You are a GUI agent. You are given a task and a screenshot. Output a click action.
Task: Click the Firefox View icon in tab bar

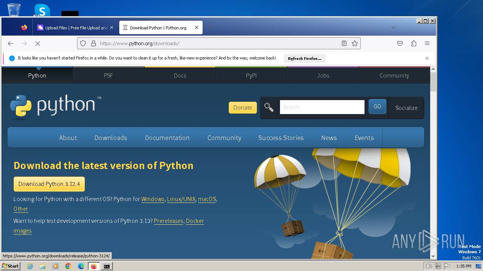[x=24, y=27]
